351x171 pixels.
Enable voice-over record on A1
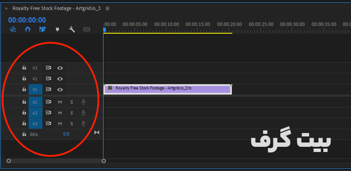[83, 102]
